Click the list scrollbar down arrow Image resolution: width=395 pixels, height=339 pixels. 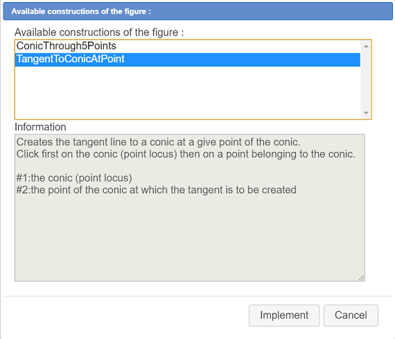pyautogui.click(x=366, y=113)
